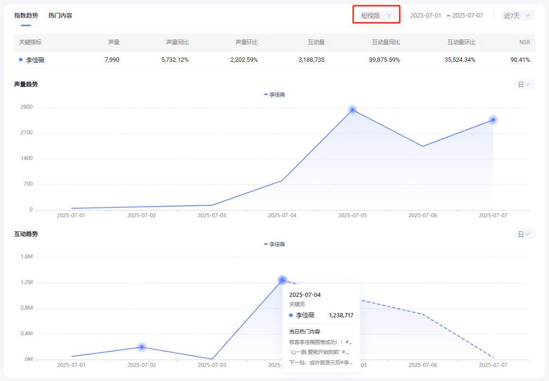The image size is (549, 381).
Task: Select the 李佳薇 keyword row name
Action: click(35, 60)
